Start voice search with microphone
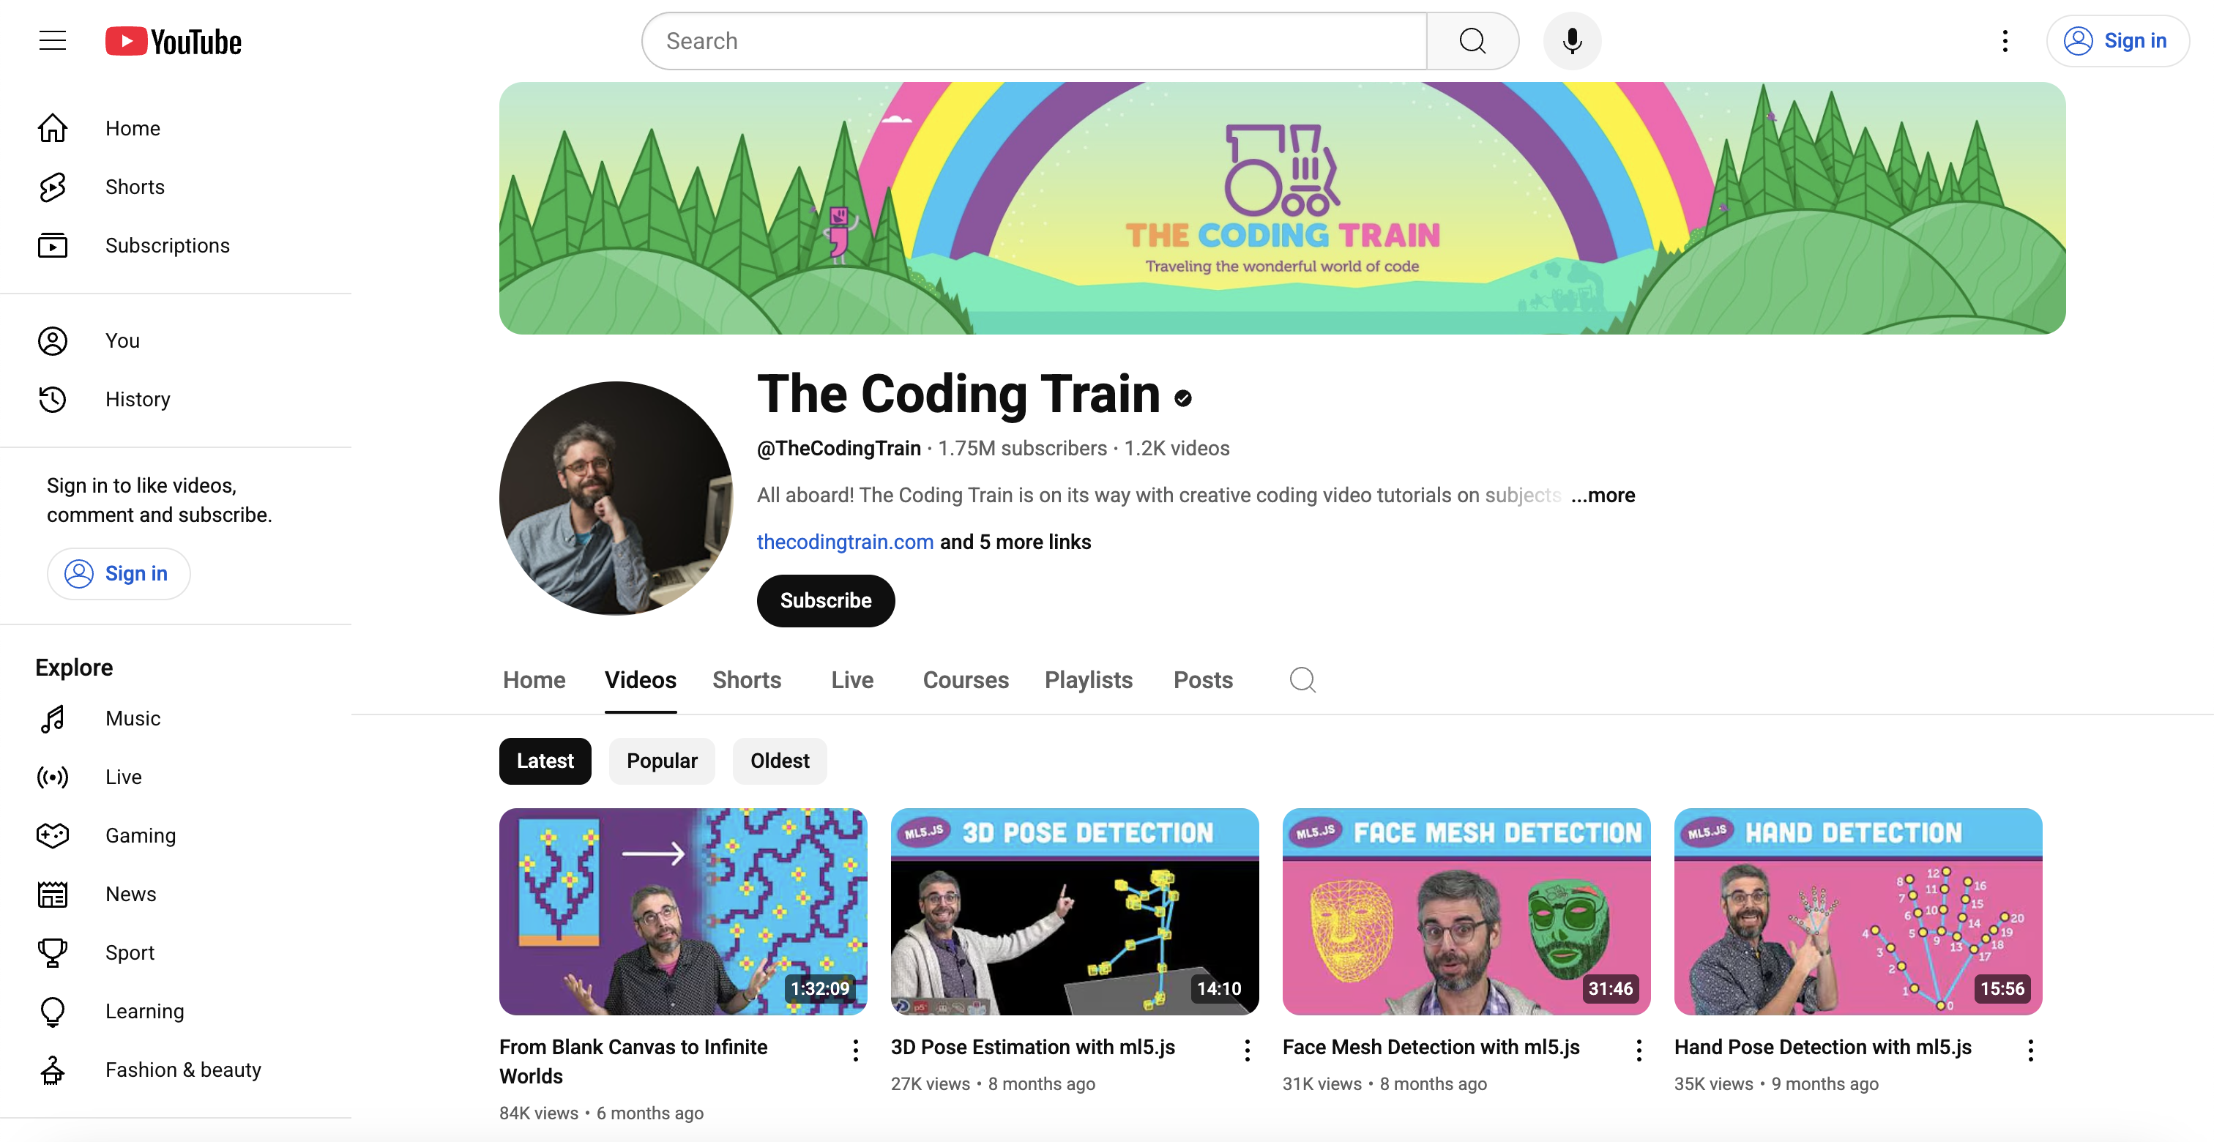Viewport: 2214px width, 1142px height. [x=1572, y=40]
